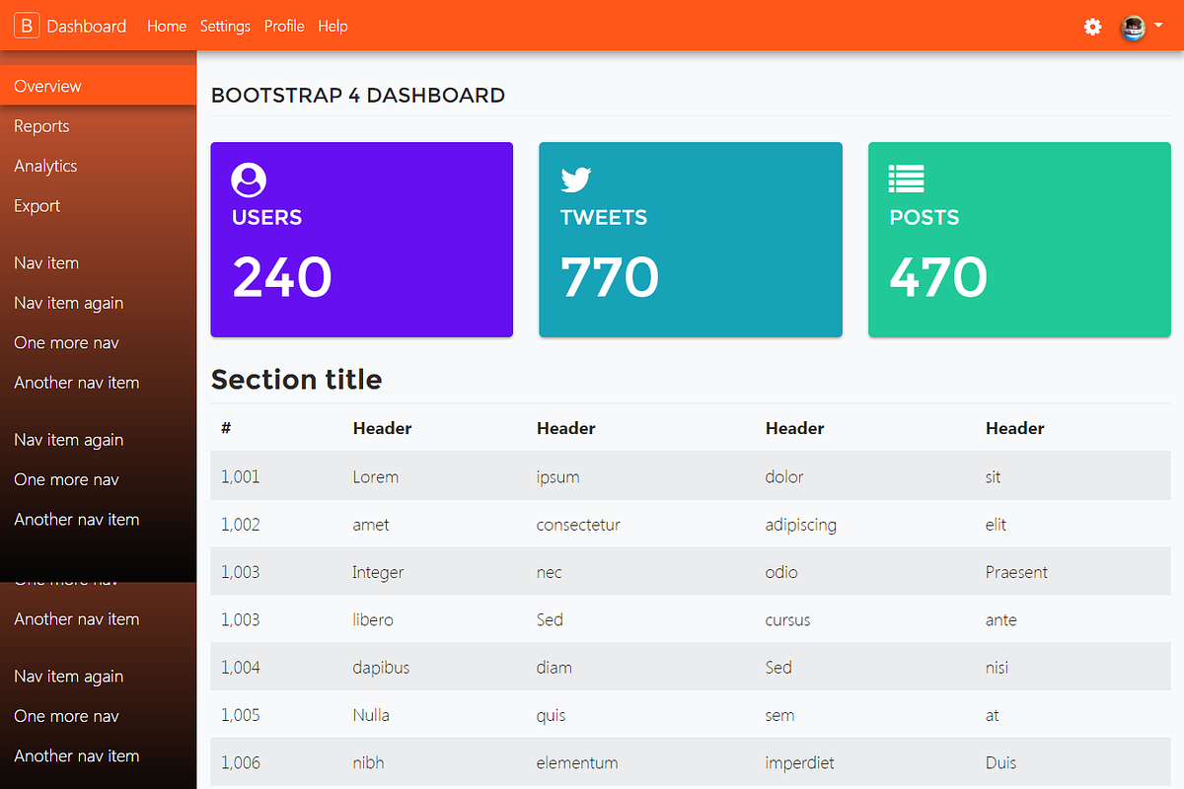Viewport: 1184px width, 789px height.
Task: Select table cell '1,005'
Action: [241, 715]
